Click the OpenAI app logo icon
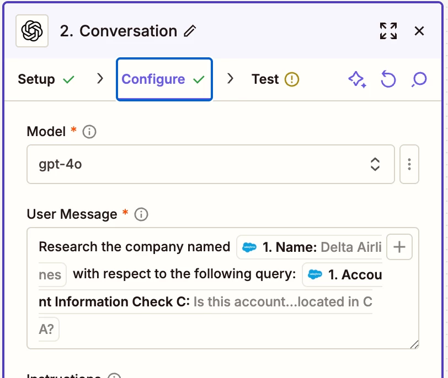448x378 pixels. 32,31
